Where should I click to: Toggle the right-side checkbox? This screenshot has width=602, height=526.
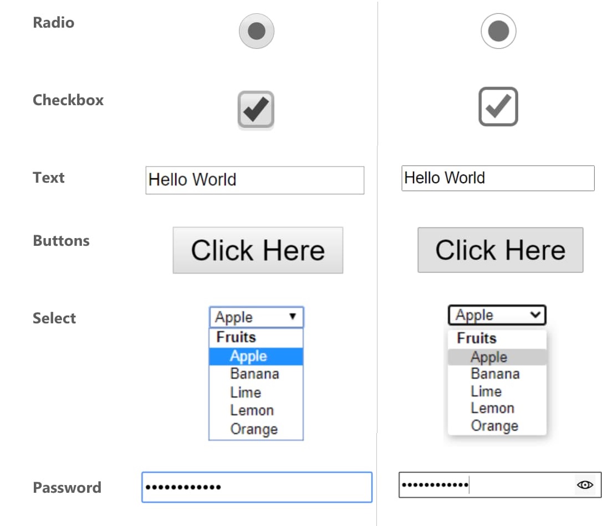click(497, 106)
